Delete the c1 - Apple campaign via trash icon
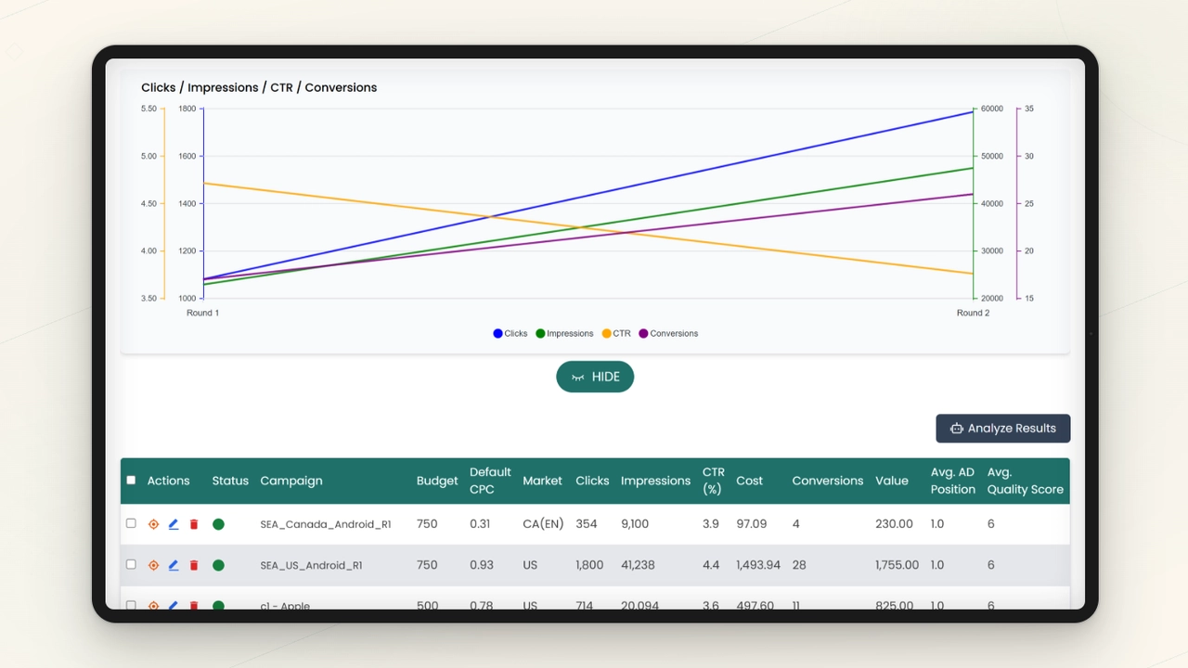1188x668 pixels. [x=194, y=605]
